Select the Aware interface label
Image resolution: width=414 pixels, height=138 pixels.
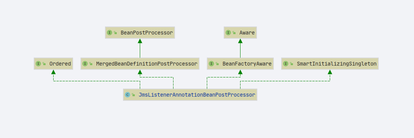click(x=247, y=33)
